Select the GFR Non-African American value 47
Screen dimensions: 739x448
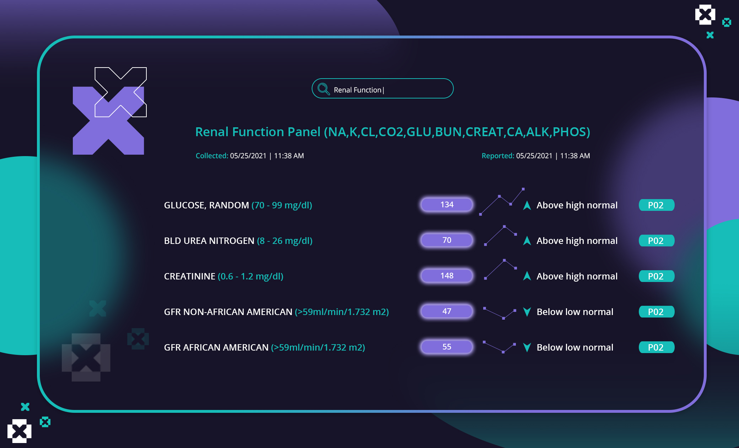coord(447,311)
